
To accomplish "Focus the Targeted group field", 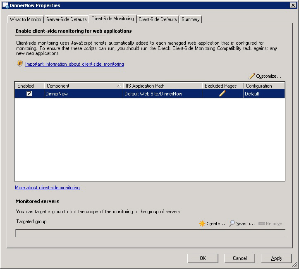I will pos(151,233).
